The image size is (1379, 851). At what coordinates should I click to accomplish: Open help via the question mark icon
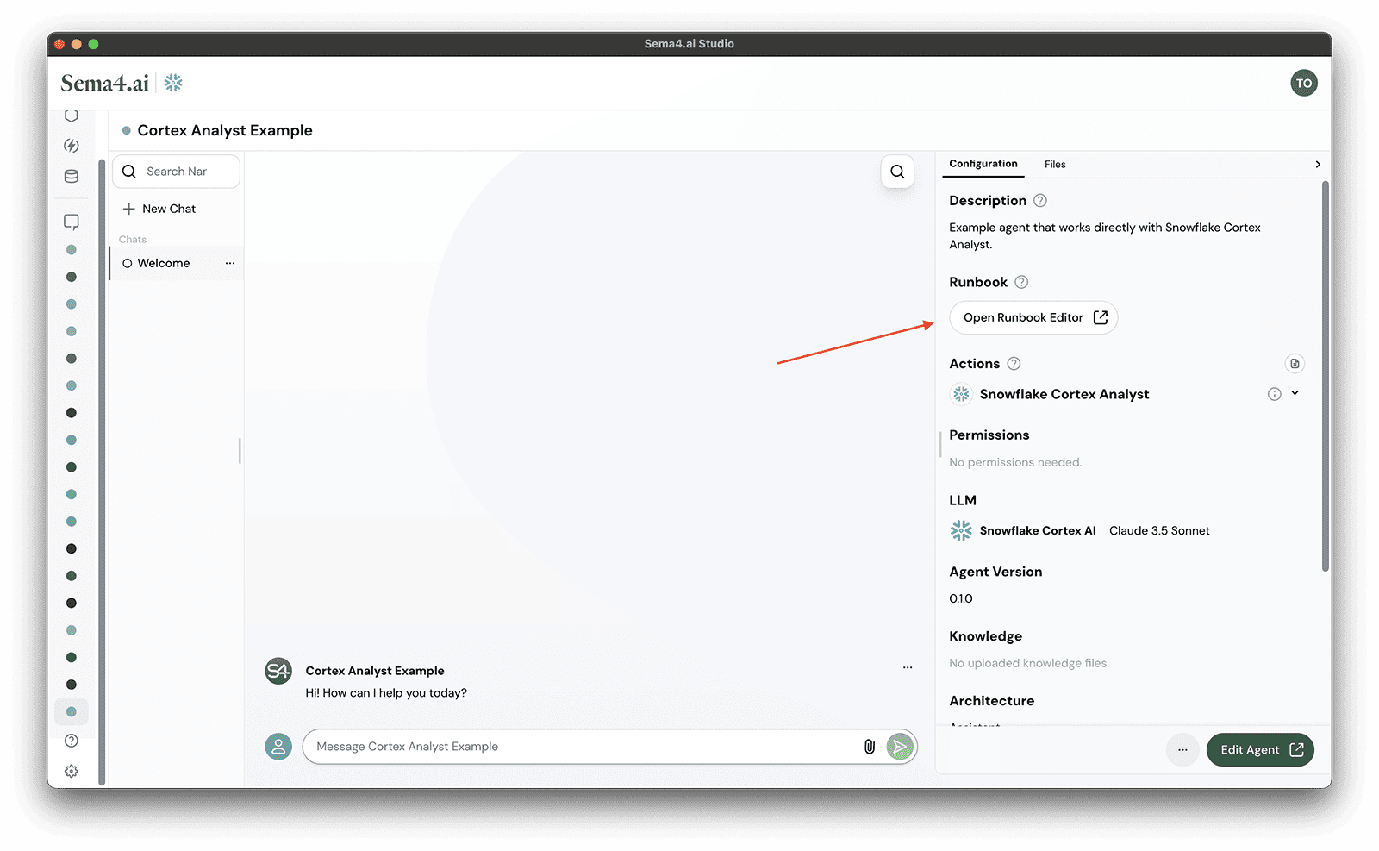(x=72, y=741)
